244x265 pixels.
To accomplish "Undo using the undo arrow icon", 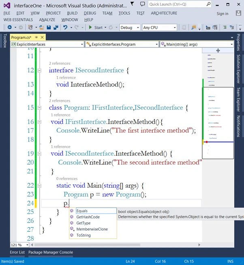I will (65, 27).
